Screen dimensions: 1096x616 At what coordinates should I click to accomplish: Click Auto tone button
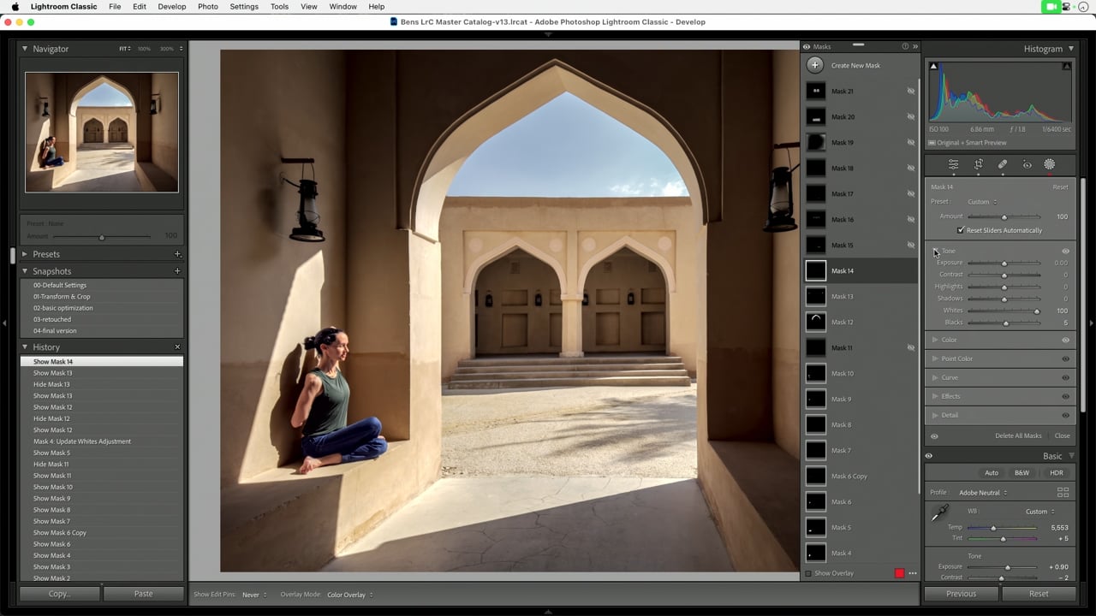(992, 473)
